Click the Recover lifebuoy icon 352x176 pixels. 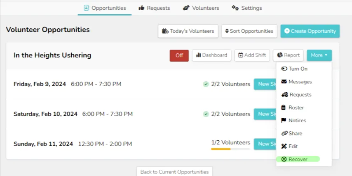284,159
